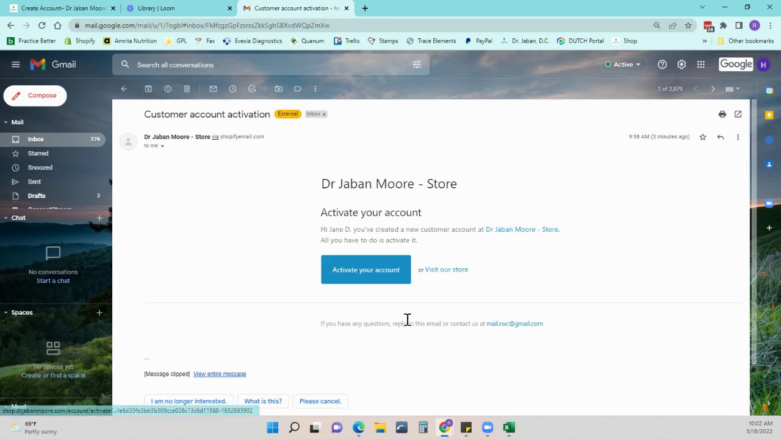Open the Labels icon in the toolbar

(x=298, y=89)
